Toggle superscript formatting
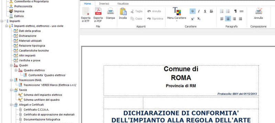The image size is (275, 123). click(x=192, y=19)
